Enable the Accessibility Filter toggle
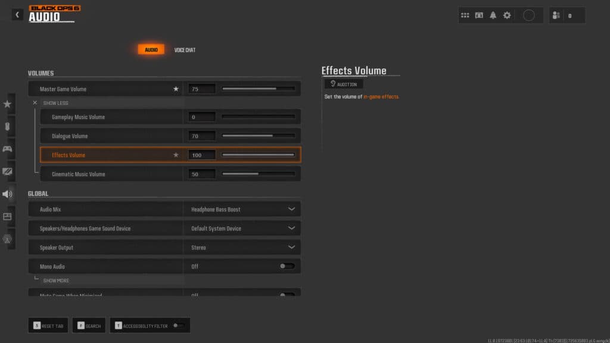This screenshot has width=610, height=343. pos(175,325)
